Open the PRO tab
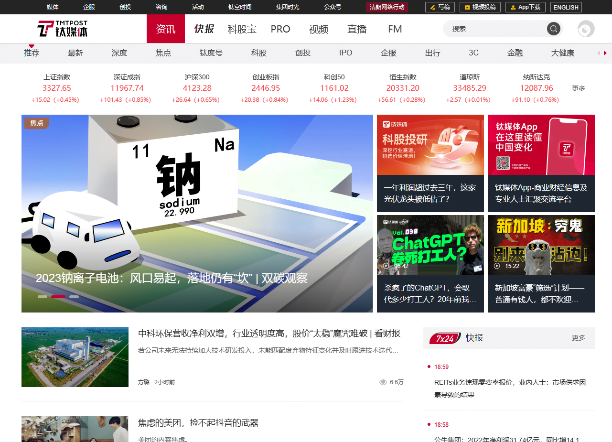The image size is (612, 442). [x=280, y=29]
